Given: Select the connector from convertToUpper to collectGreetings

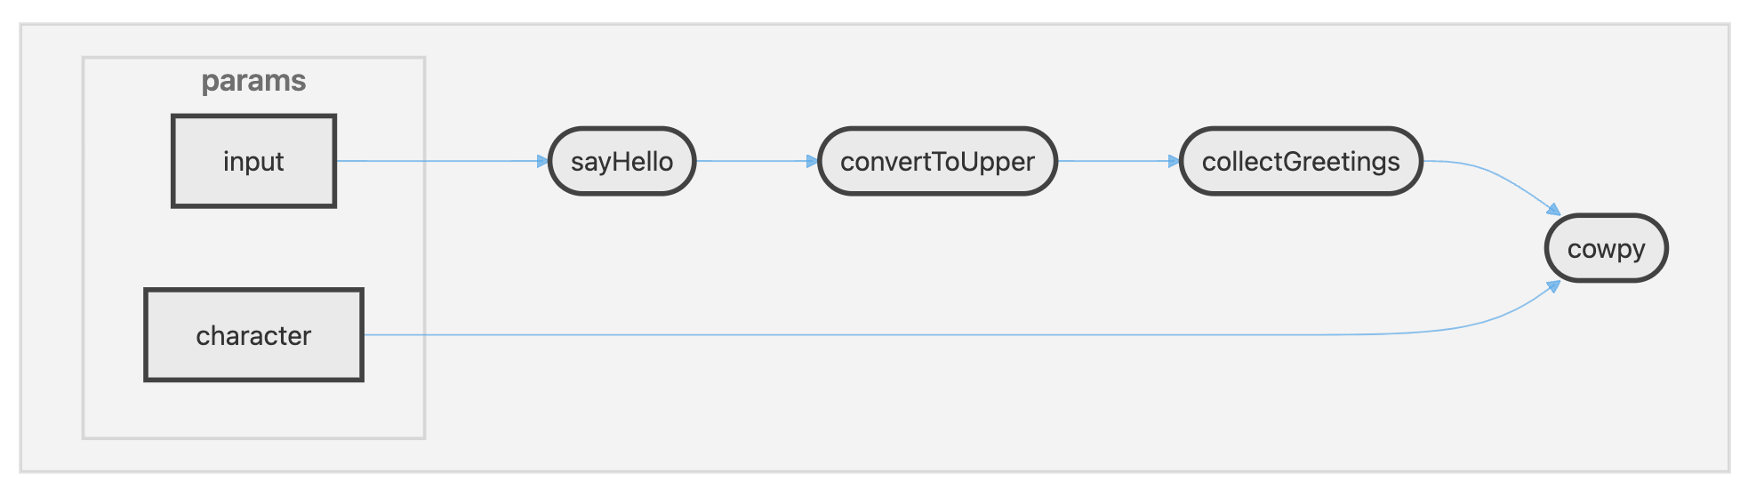Looking at the screenshot, I should click(x=1116, y=161).
